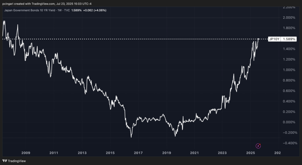The image size is (302, 165).
Task: Click the 1.000% level on the price axis
Action: point(289,70)
